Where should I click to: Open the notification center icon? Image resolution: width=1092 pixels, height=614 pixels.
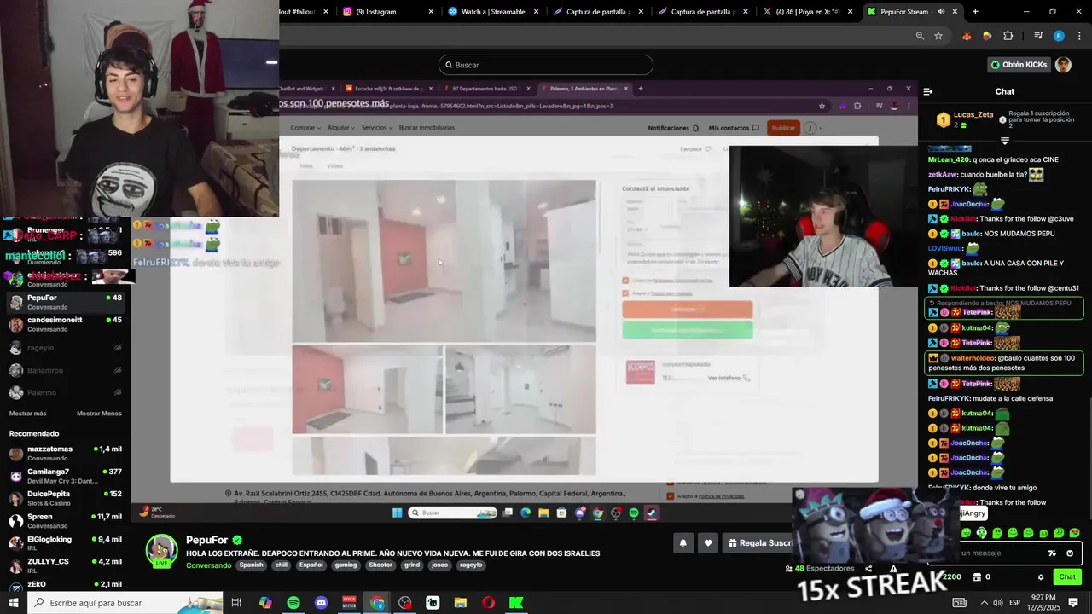(x=1074, y=603)
